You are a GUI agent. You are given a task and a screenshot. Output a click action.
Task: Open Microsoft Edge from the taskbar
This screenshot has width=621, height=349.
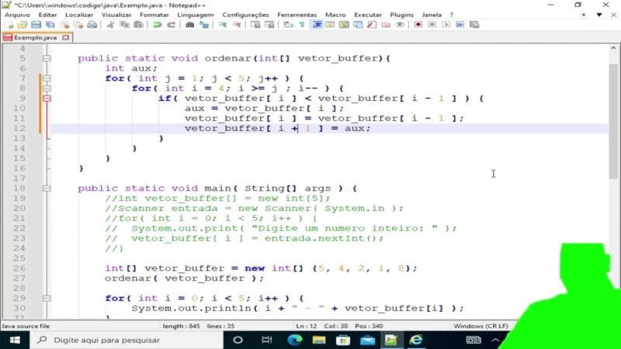pyautogui.click(x=295, y=340)
